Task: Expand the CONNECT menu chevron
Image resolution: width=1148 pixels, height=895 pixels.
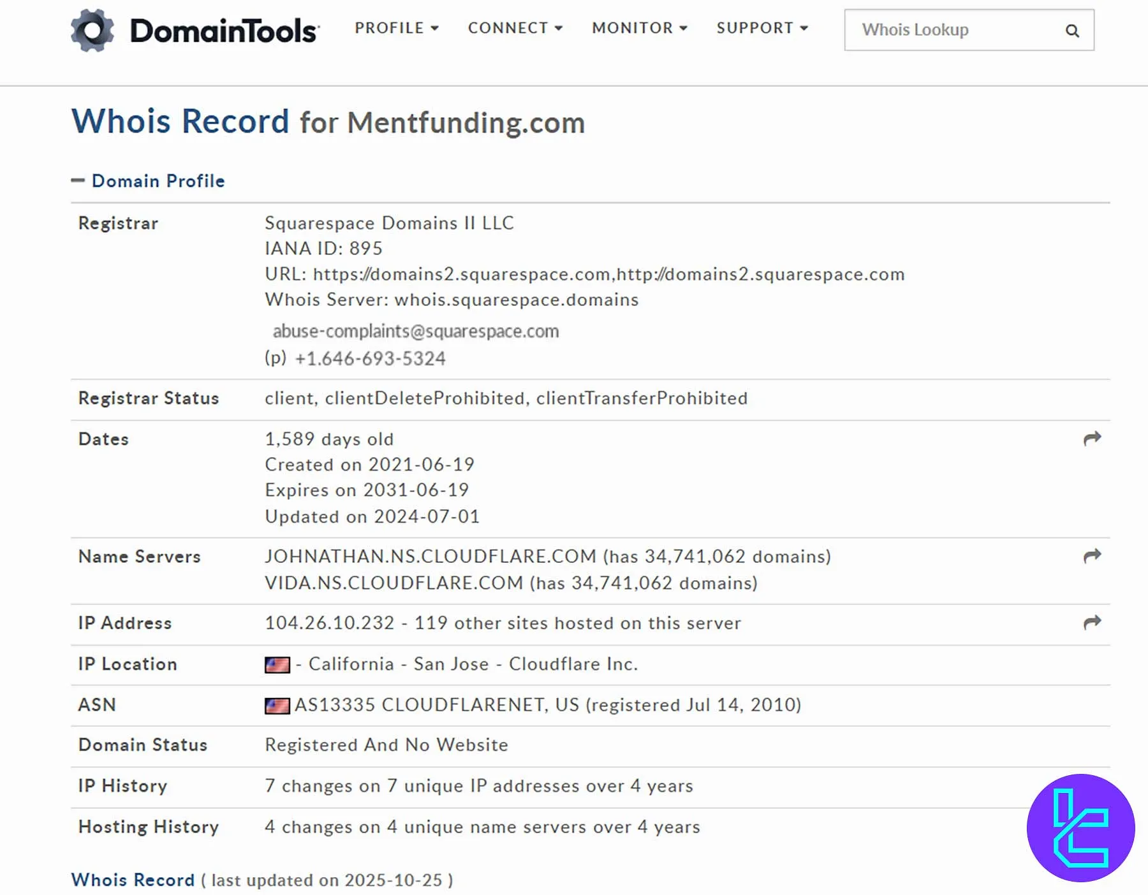Action: coord(559,28)
